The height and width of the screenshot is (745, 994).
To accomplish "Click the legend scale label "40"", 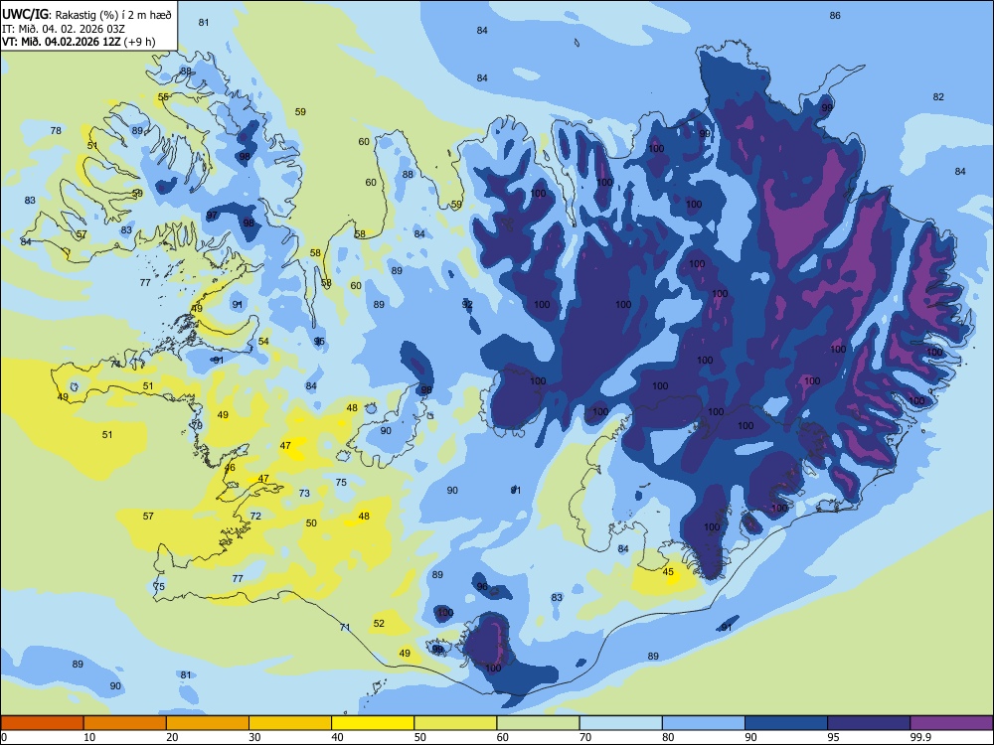I will [337, 737].
